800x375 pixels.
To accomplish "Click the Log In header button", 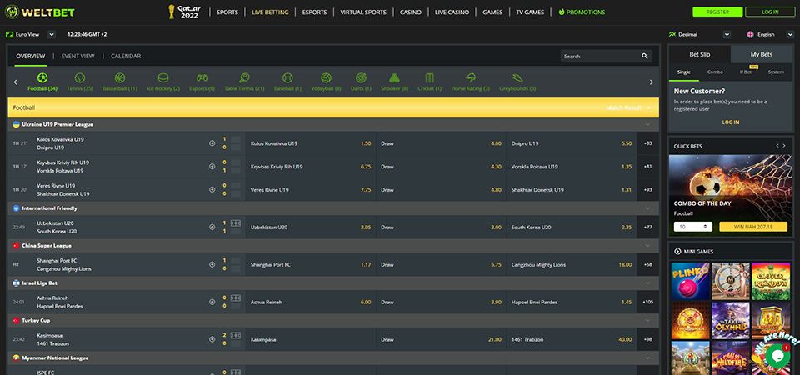I will [770, 12].
